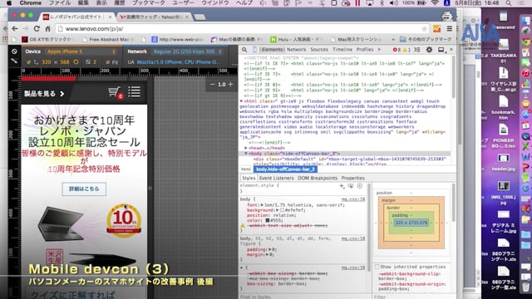
Task: Click the rotate screen dimensions icon
Action: click(x=76, y=62)
